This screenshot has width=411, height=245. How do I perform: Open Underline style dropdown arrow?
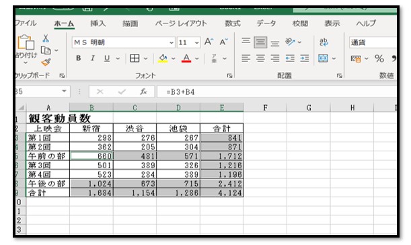pyautogui.click(x=118, y=59)
